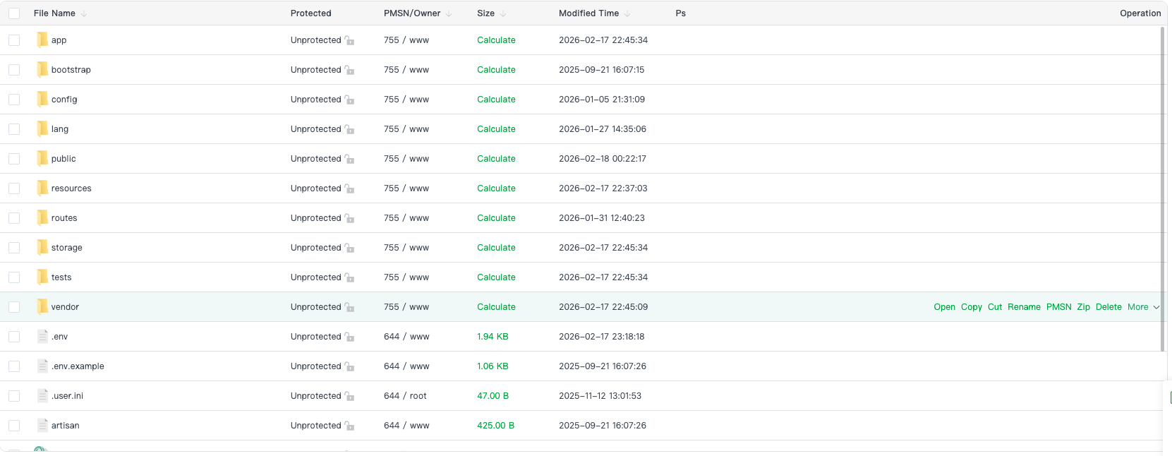Toggle the select-all checkbox in the header
Viewport: 1172px width, 456px height.
14,13
